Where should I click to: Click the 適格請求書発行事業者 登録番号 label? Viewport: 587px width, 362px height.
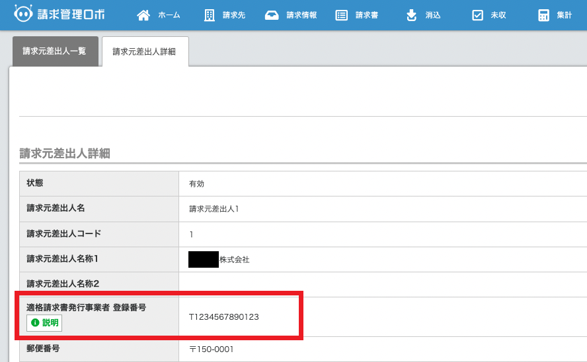[86, 307]
